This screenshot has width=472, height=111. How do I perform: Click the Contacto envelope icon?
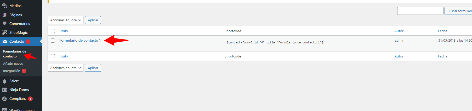click(x=5, y=41)
